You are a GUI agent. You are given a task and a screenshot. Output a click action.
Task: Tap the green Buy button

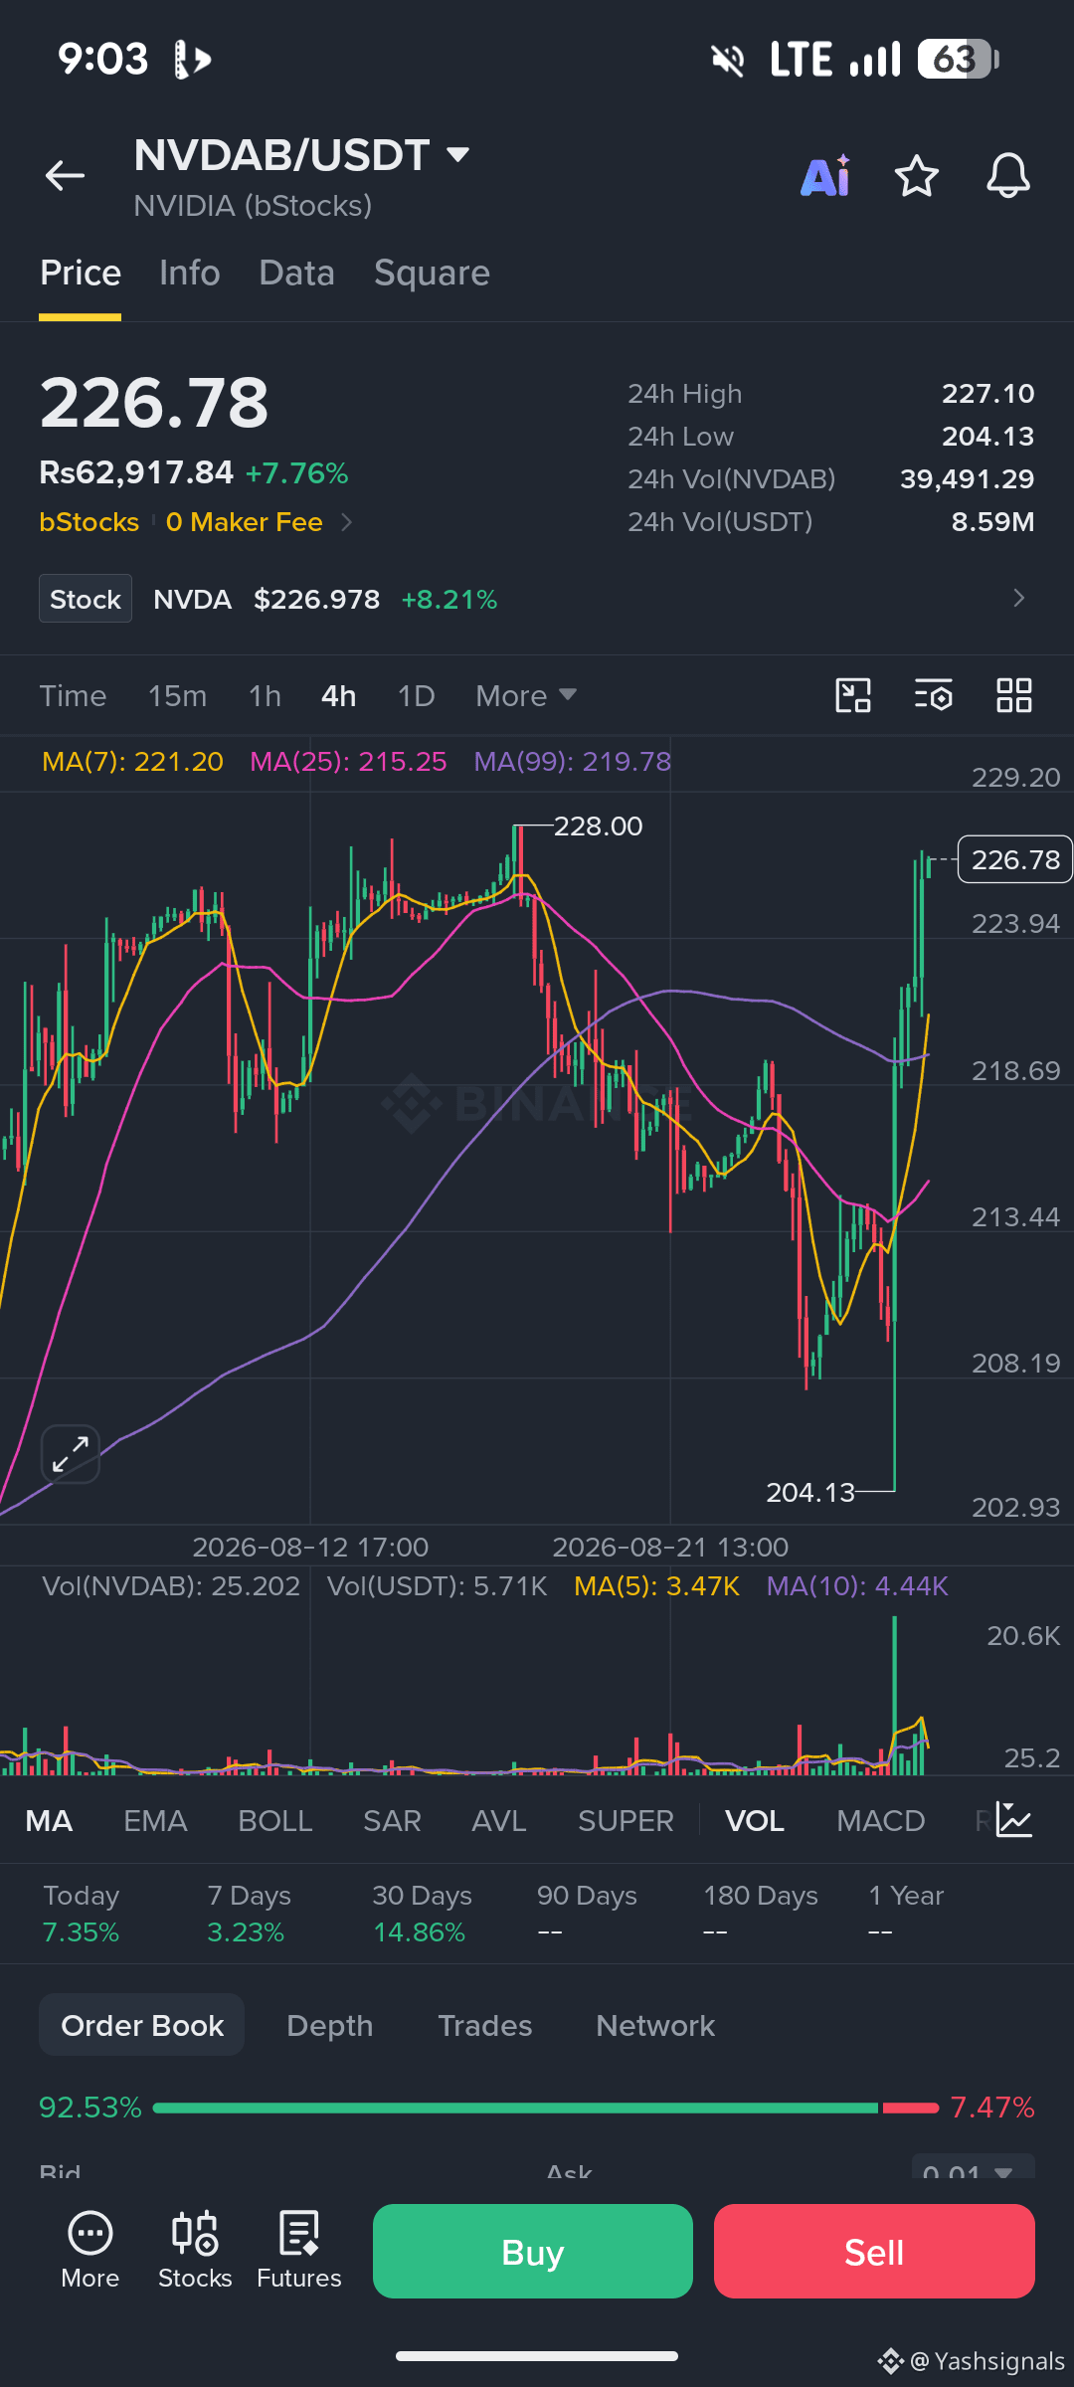point(533,2252)
